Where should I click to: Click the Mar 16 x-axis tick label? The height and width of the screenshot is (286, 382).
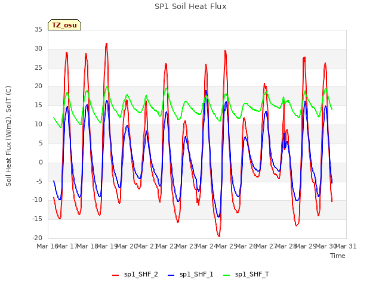click(x=47, y=246)
